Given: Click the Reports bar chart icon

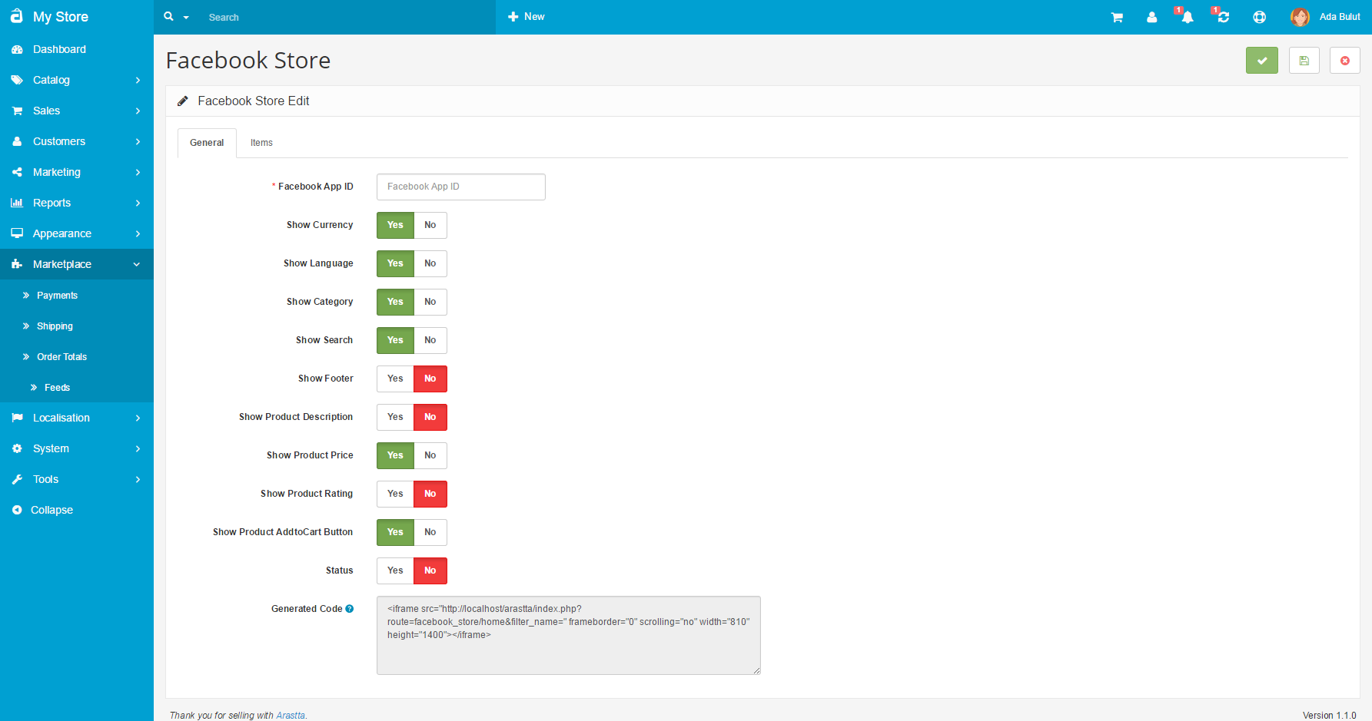Looking at the screenshot, I should (17, 203).
